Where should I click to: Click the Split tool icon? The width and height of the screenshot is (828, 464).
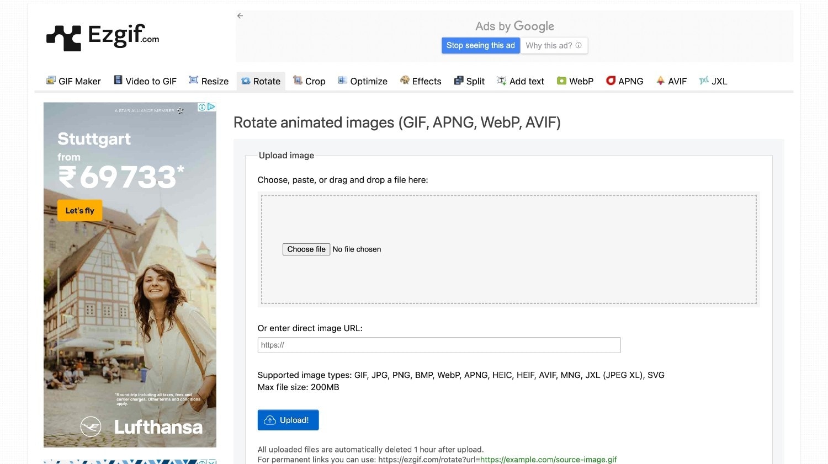(x=459, y=81)
